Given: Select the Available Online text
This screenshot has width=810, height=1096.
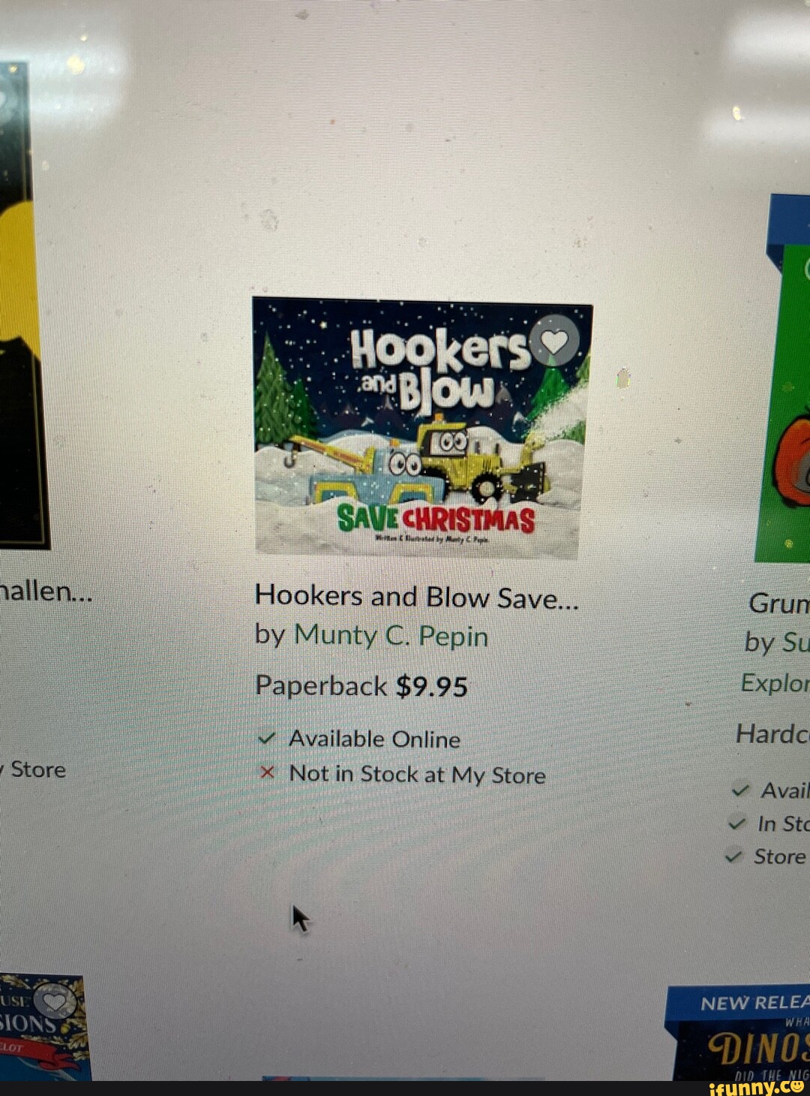Looking at the screenshot, I should point(375,739).
